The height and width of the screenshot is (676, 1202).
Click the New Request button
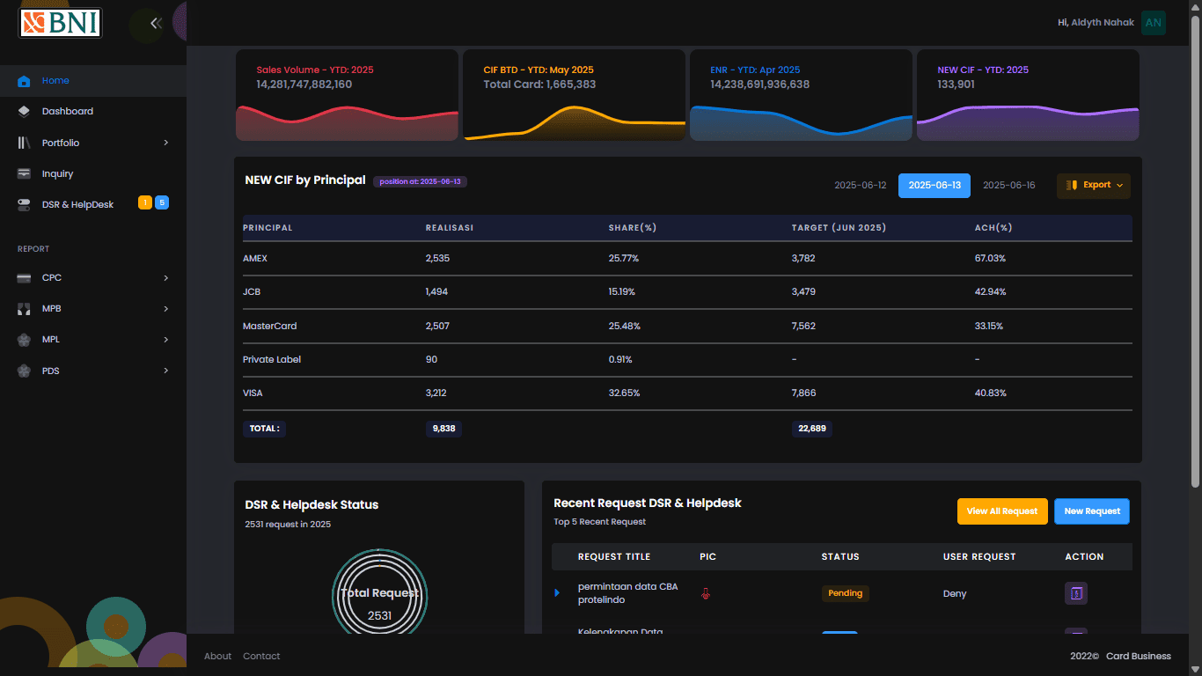pyautogui.click(x=1092, y=511)
